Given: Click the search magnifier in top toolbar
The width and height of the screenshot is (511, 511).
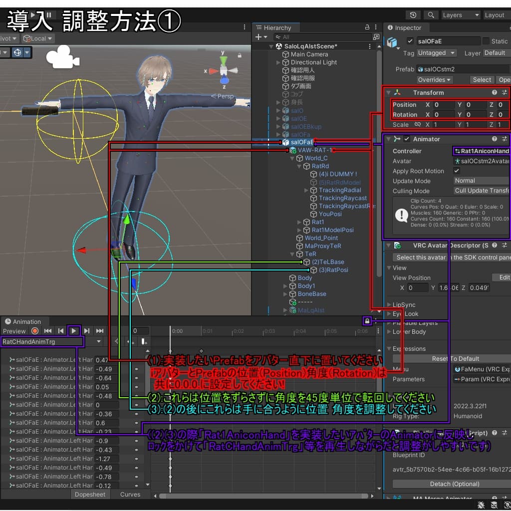Looking at the screenshot, I should click(431, 15).
